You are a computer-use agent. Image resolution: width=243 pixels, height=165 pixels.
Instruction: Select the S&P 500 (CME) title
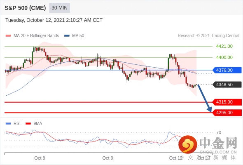(25, 8)
